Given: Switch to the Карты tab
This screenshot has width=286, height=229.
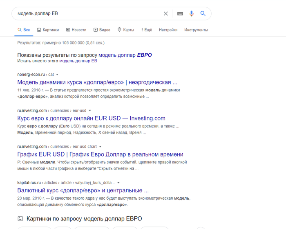Looking at the screenshot, I should click(x=126, y=30).
